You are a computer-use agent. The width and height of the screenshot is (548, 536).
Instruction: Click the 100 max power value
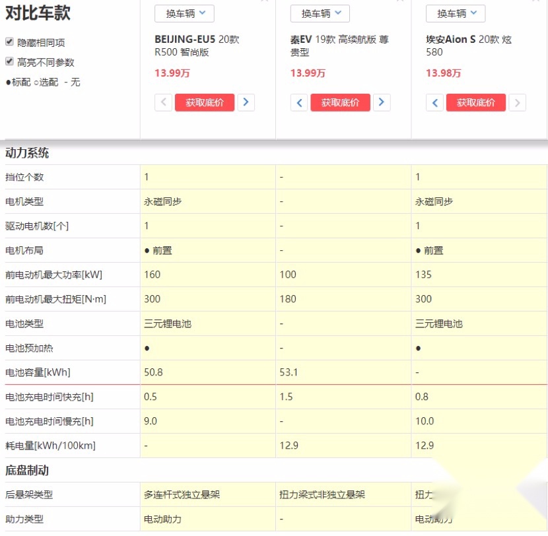coord(288,275)
